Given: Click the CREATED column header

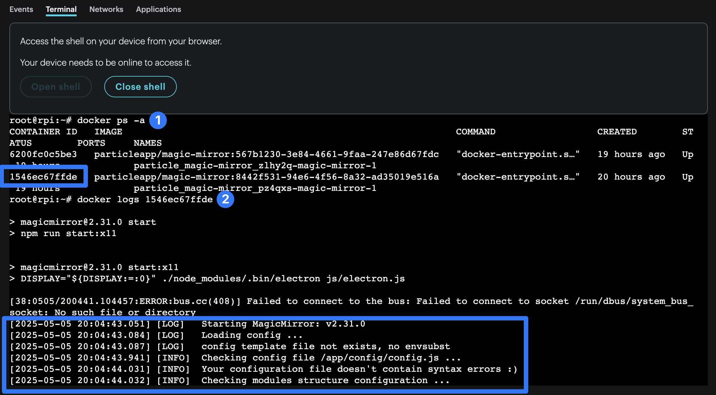Looking at the screenshot, I should coord(616,132).
